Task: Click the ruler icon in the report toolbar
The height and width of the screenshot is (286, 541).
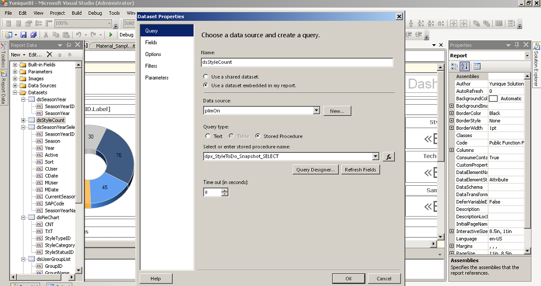Action: (x=49, y=23)
